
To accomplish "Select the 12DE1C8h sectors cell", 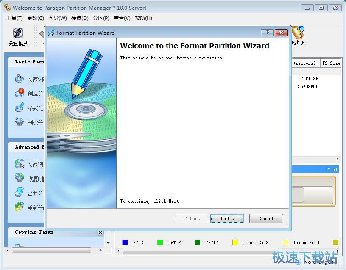I will (308, 79).
